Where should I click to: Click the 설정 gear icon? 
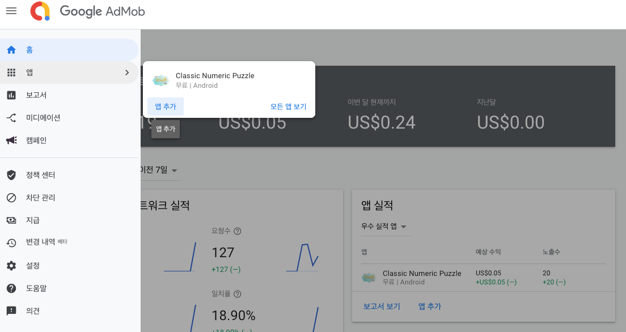click(x=11, y=265)
